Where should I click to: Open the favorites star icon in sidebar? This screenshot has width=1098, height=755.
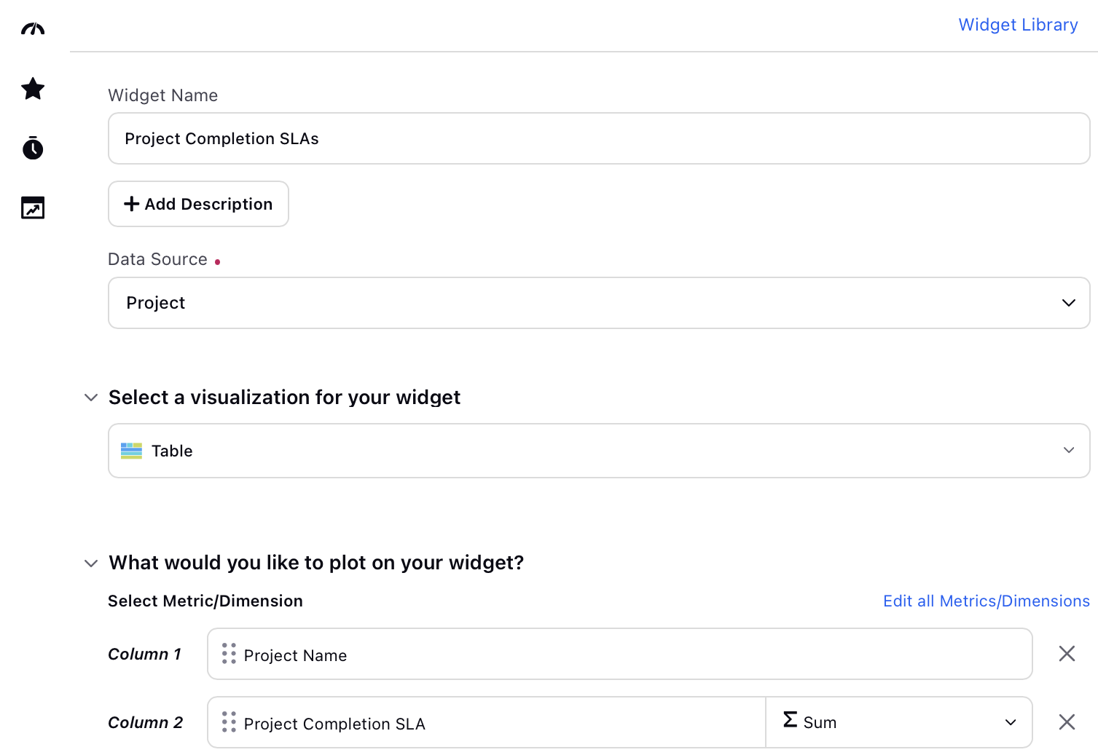tap(33, 89)
